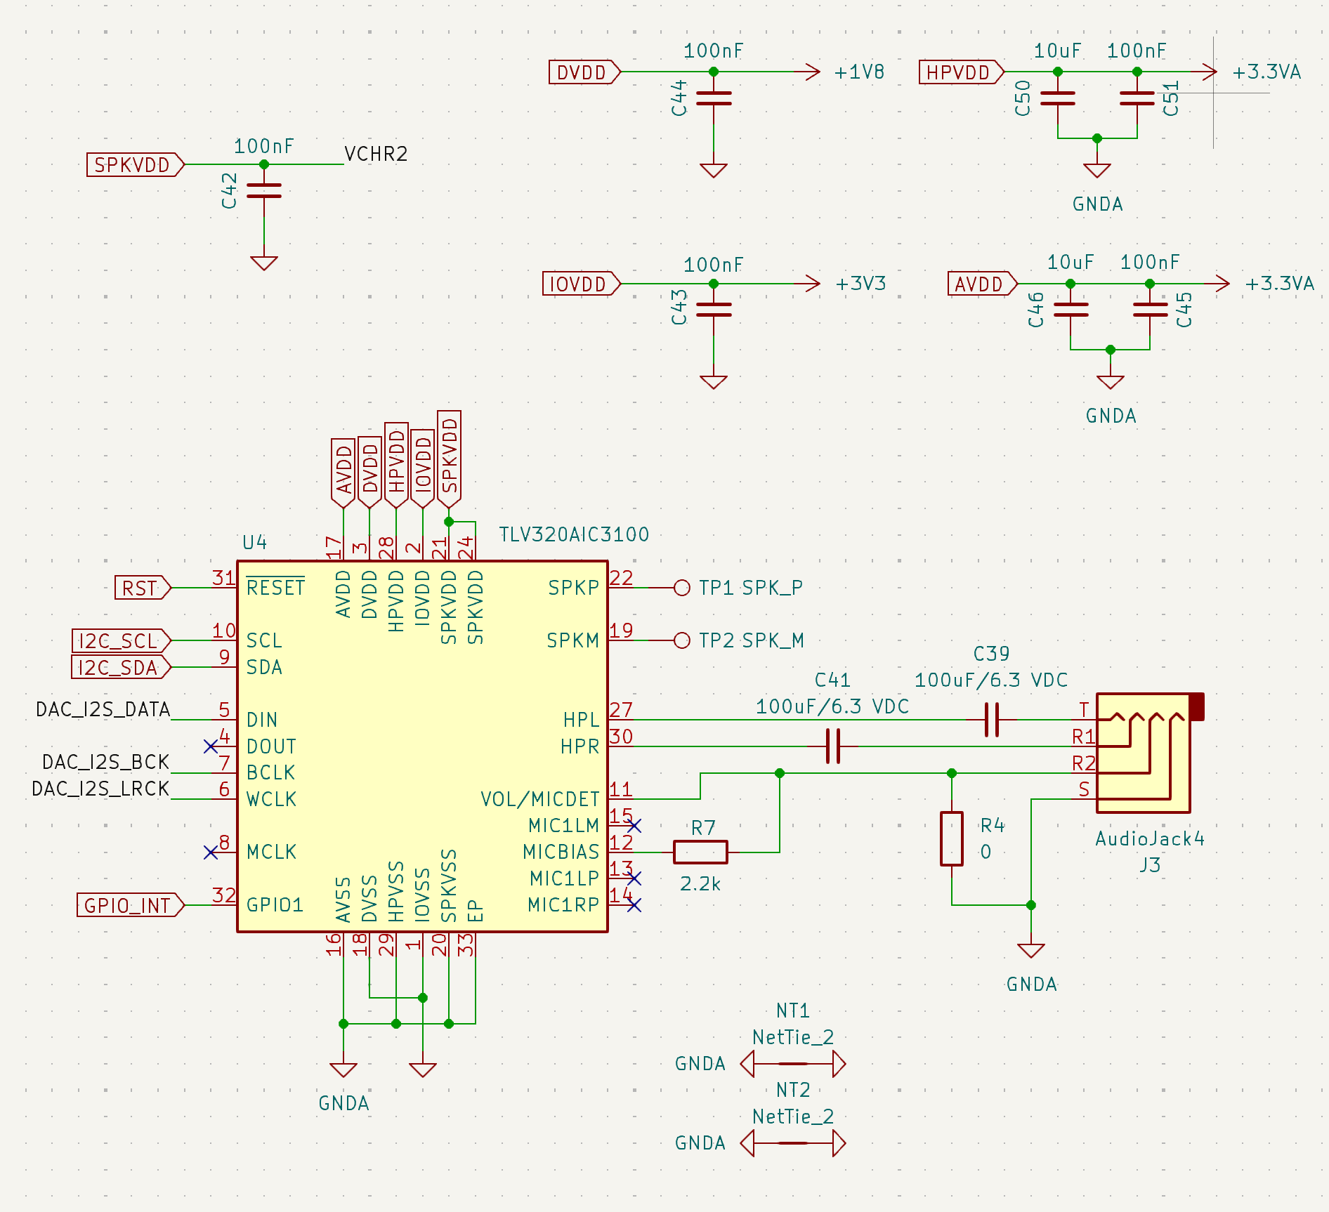Click the GPIO_INT global label
This screenshot has width=1329, height=1212.
[x=131, y=905]
